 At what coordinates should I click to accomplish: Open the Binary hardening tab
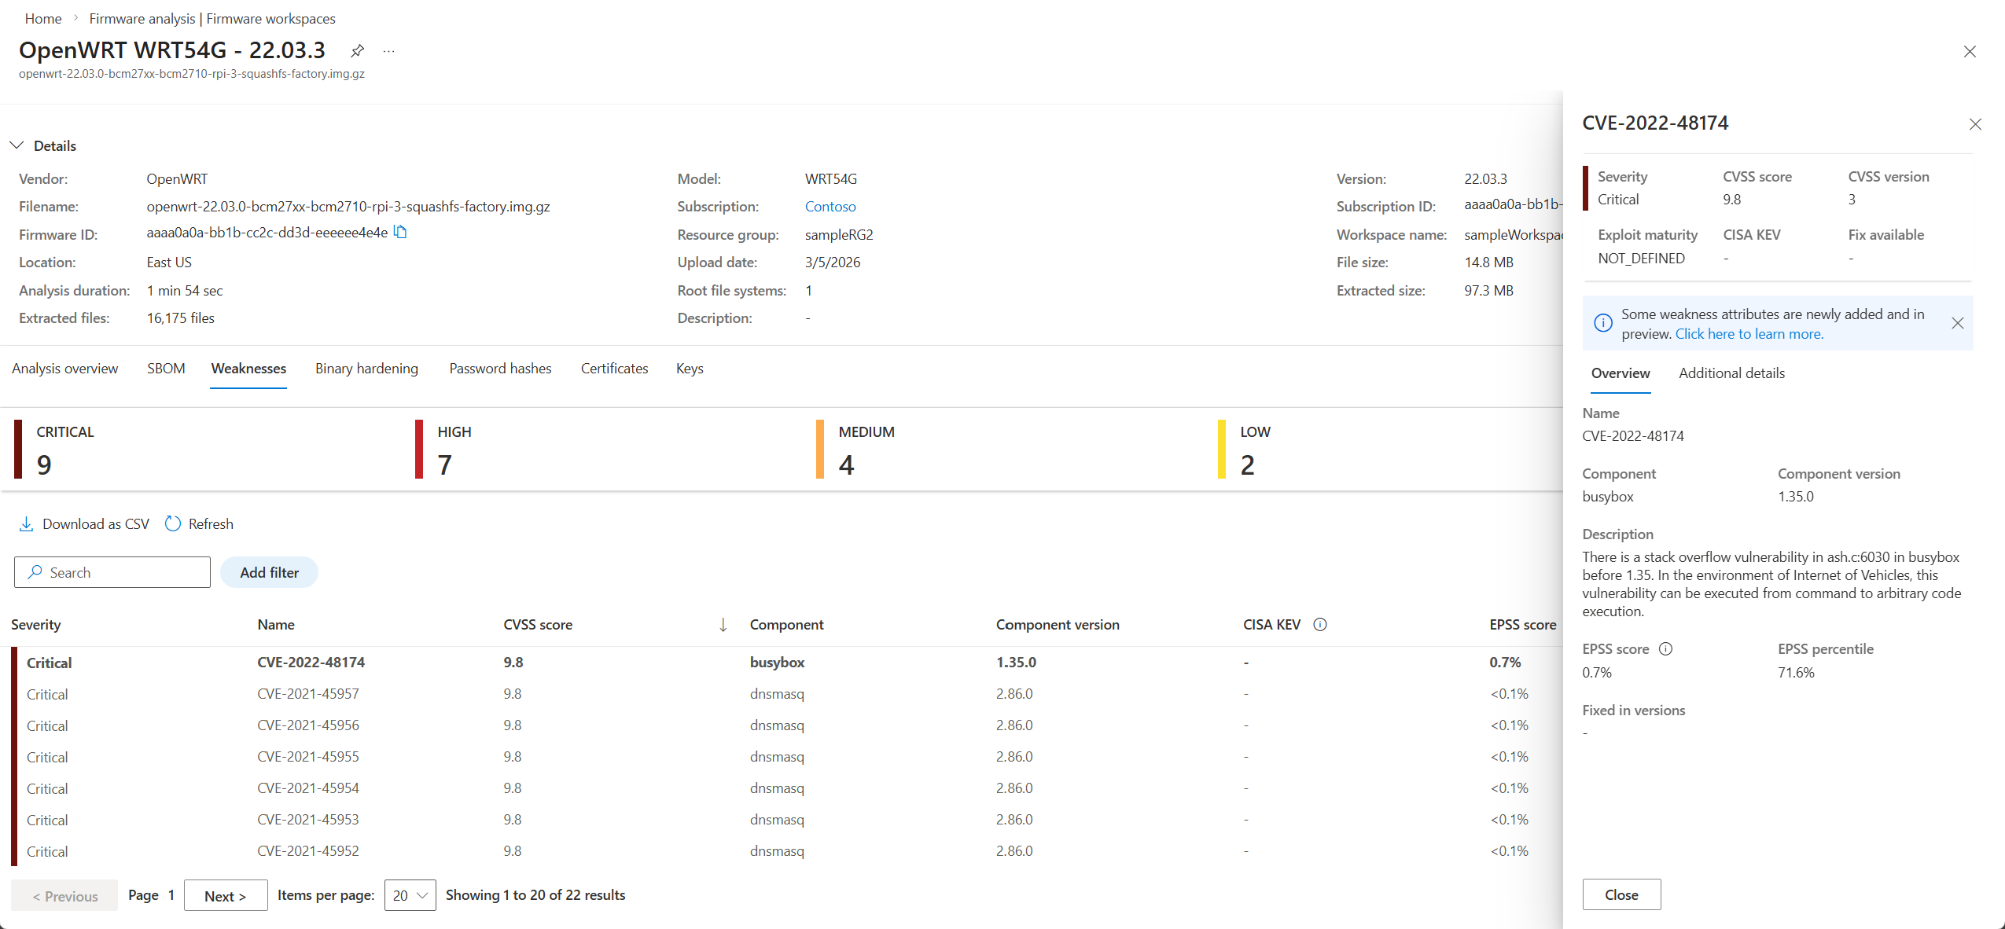point(366,369)
